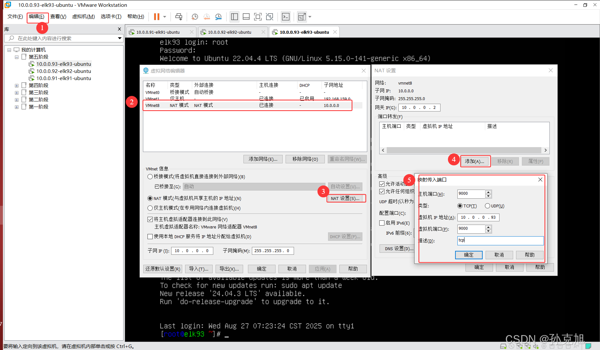Open the 查看(V) menu
This screenshot has width=600, height=350.
pos(58,17)
